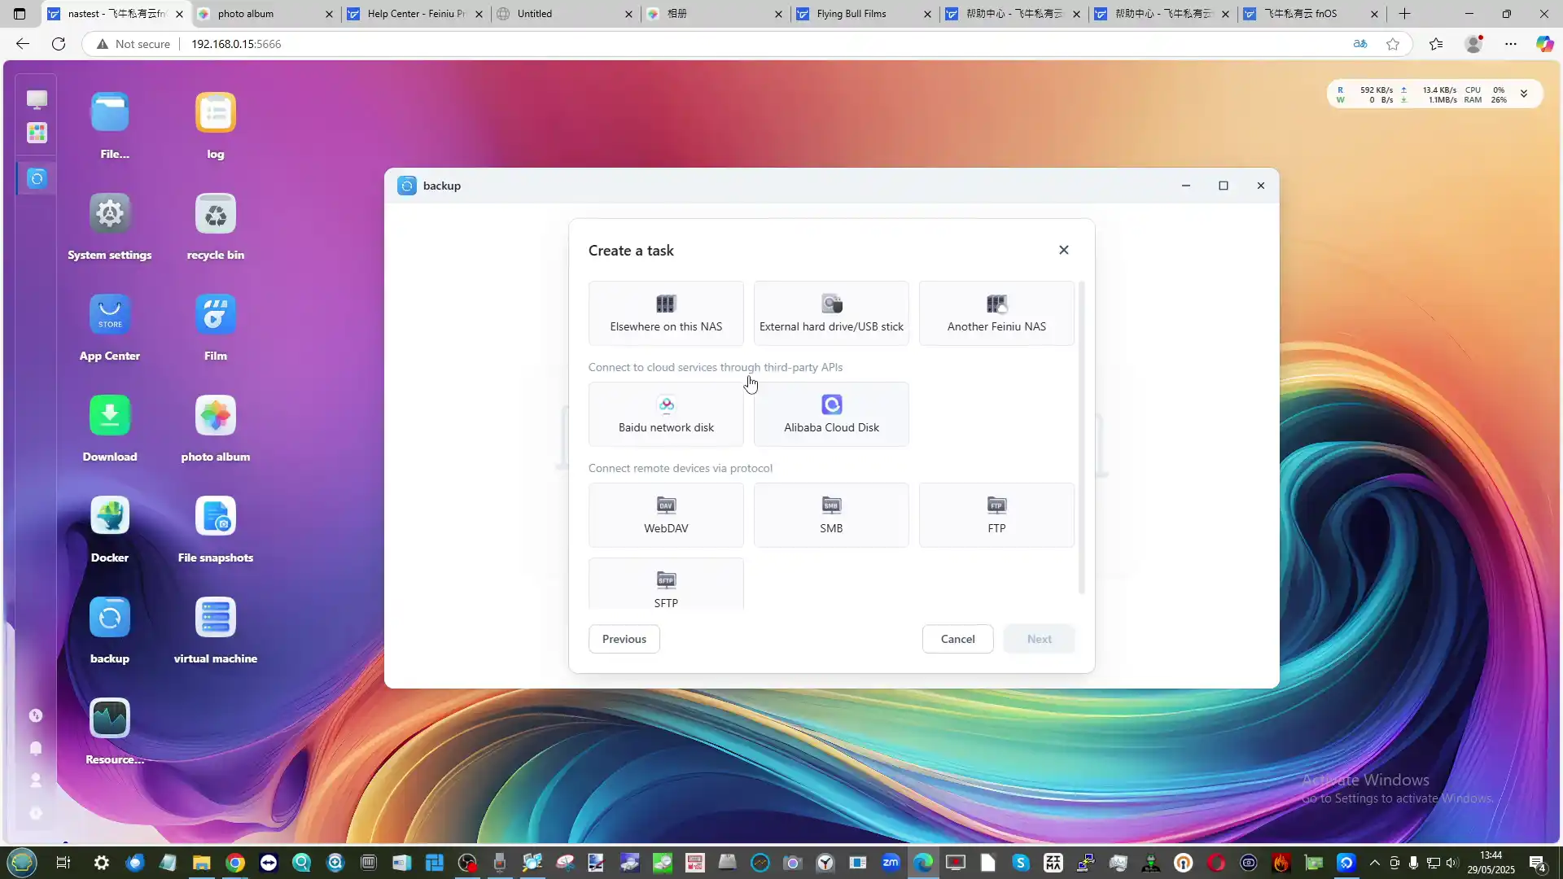Image resolution: width=1563 pixels, height=879 pixels.
Task: Open a new browser tab
Action: click(1404, 14)
